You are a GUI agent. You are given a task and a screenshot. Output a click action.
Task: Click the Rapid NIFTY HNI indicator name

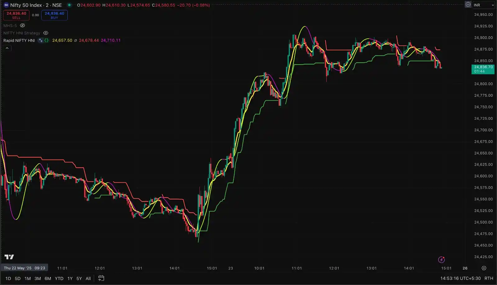click(19, 40)
